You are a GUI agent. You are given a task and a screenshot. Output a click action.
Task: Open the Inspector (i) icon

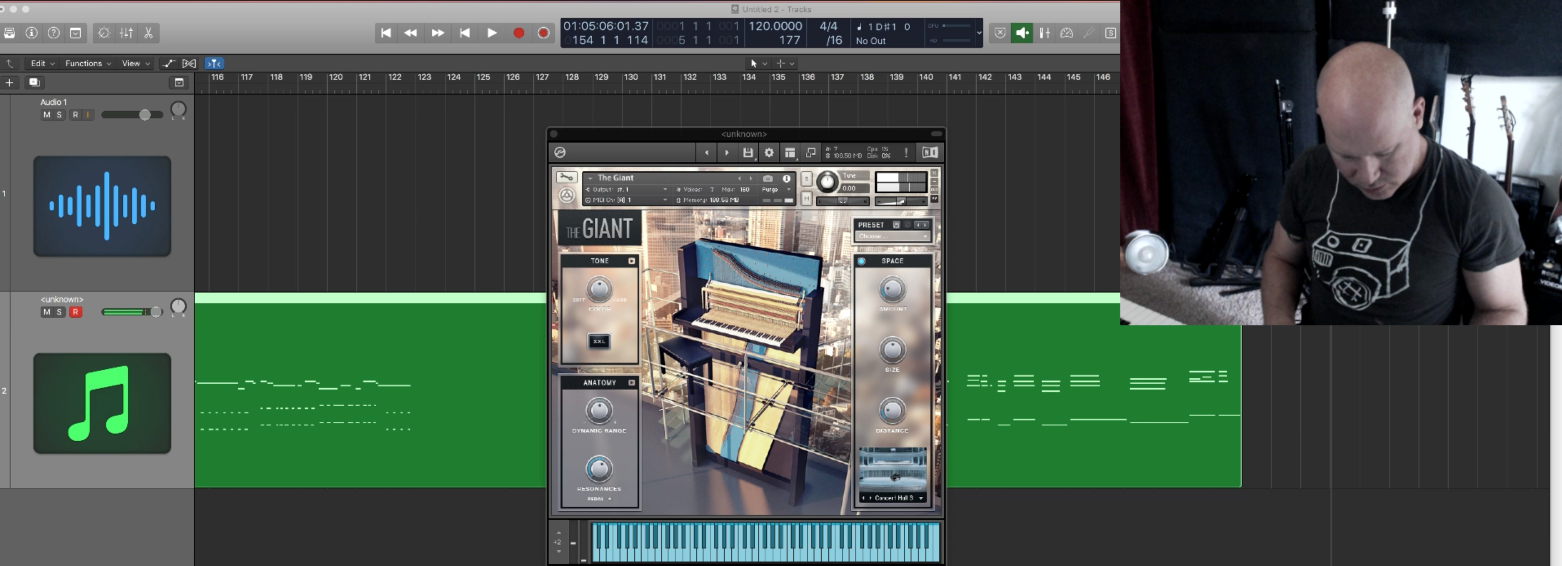click(x=31, y=33)
